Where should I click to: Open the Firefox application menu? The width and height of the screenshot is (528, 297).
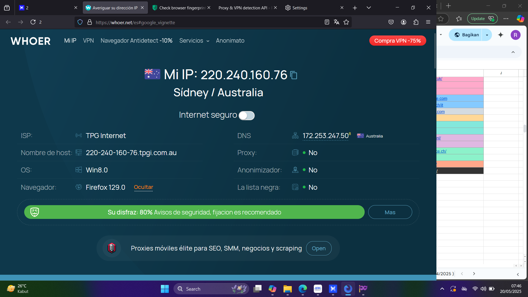pos(428,22)
